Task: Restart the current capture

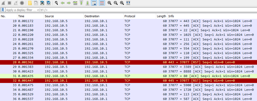Action: point(15,3)
